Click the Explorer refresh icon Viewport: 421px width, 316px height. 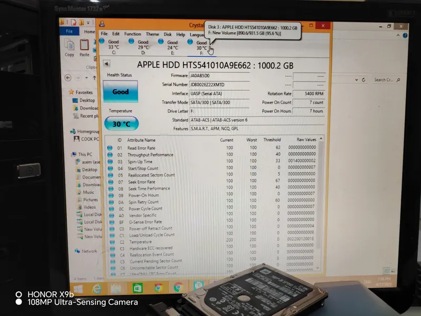pos(364,80)
